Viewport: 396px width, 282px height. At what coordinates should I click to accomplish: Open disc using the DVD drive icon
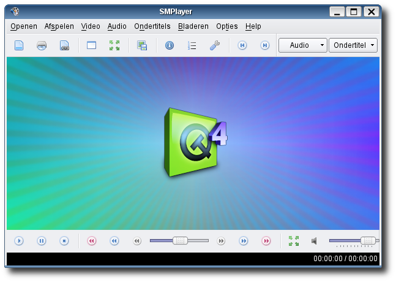pyautogui.click(x=42, y=45)
